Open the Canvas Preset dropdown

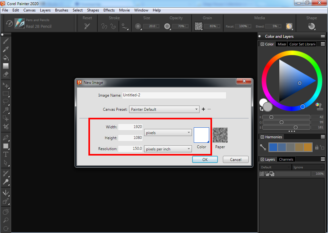click(x=164, y=109)
